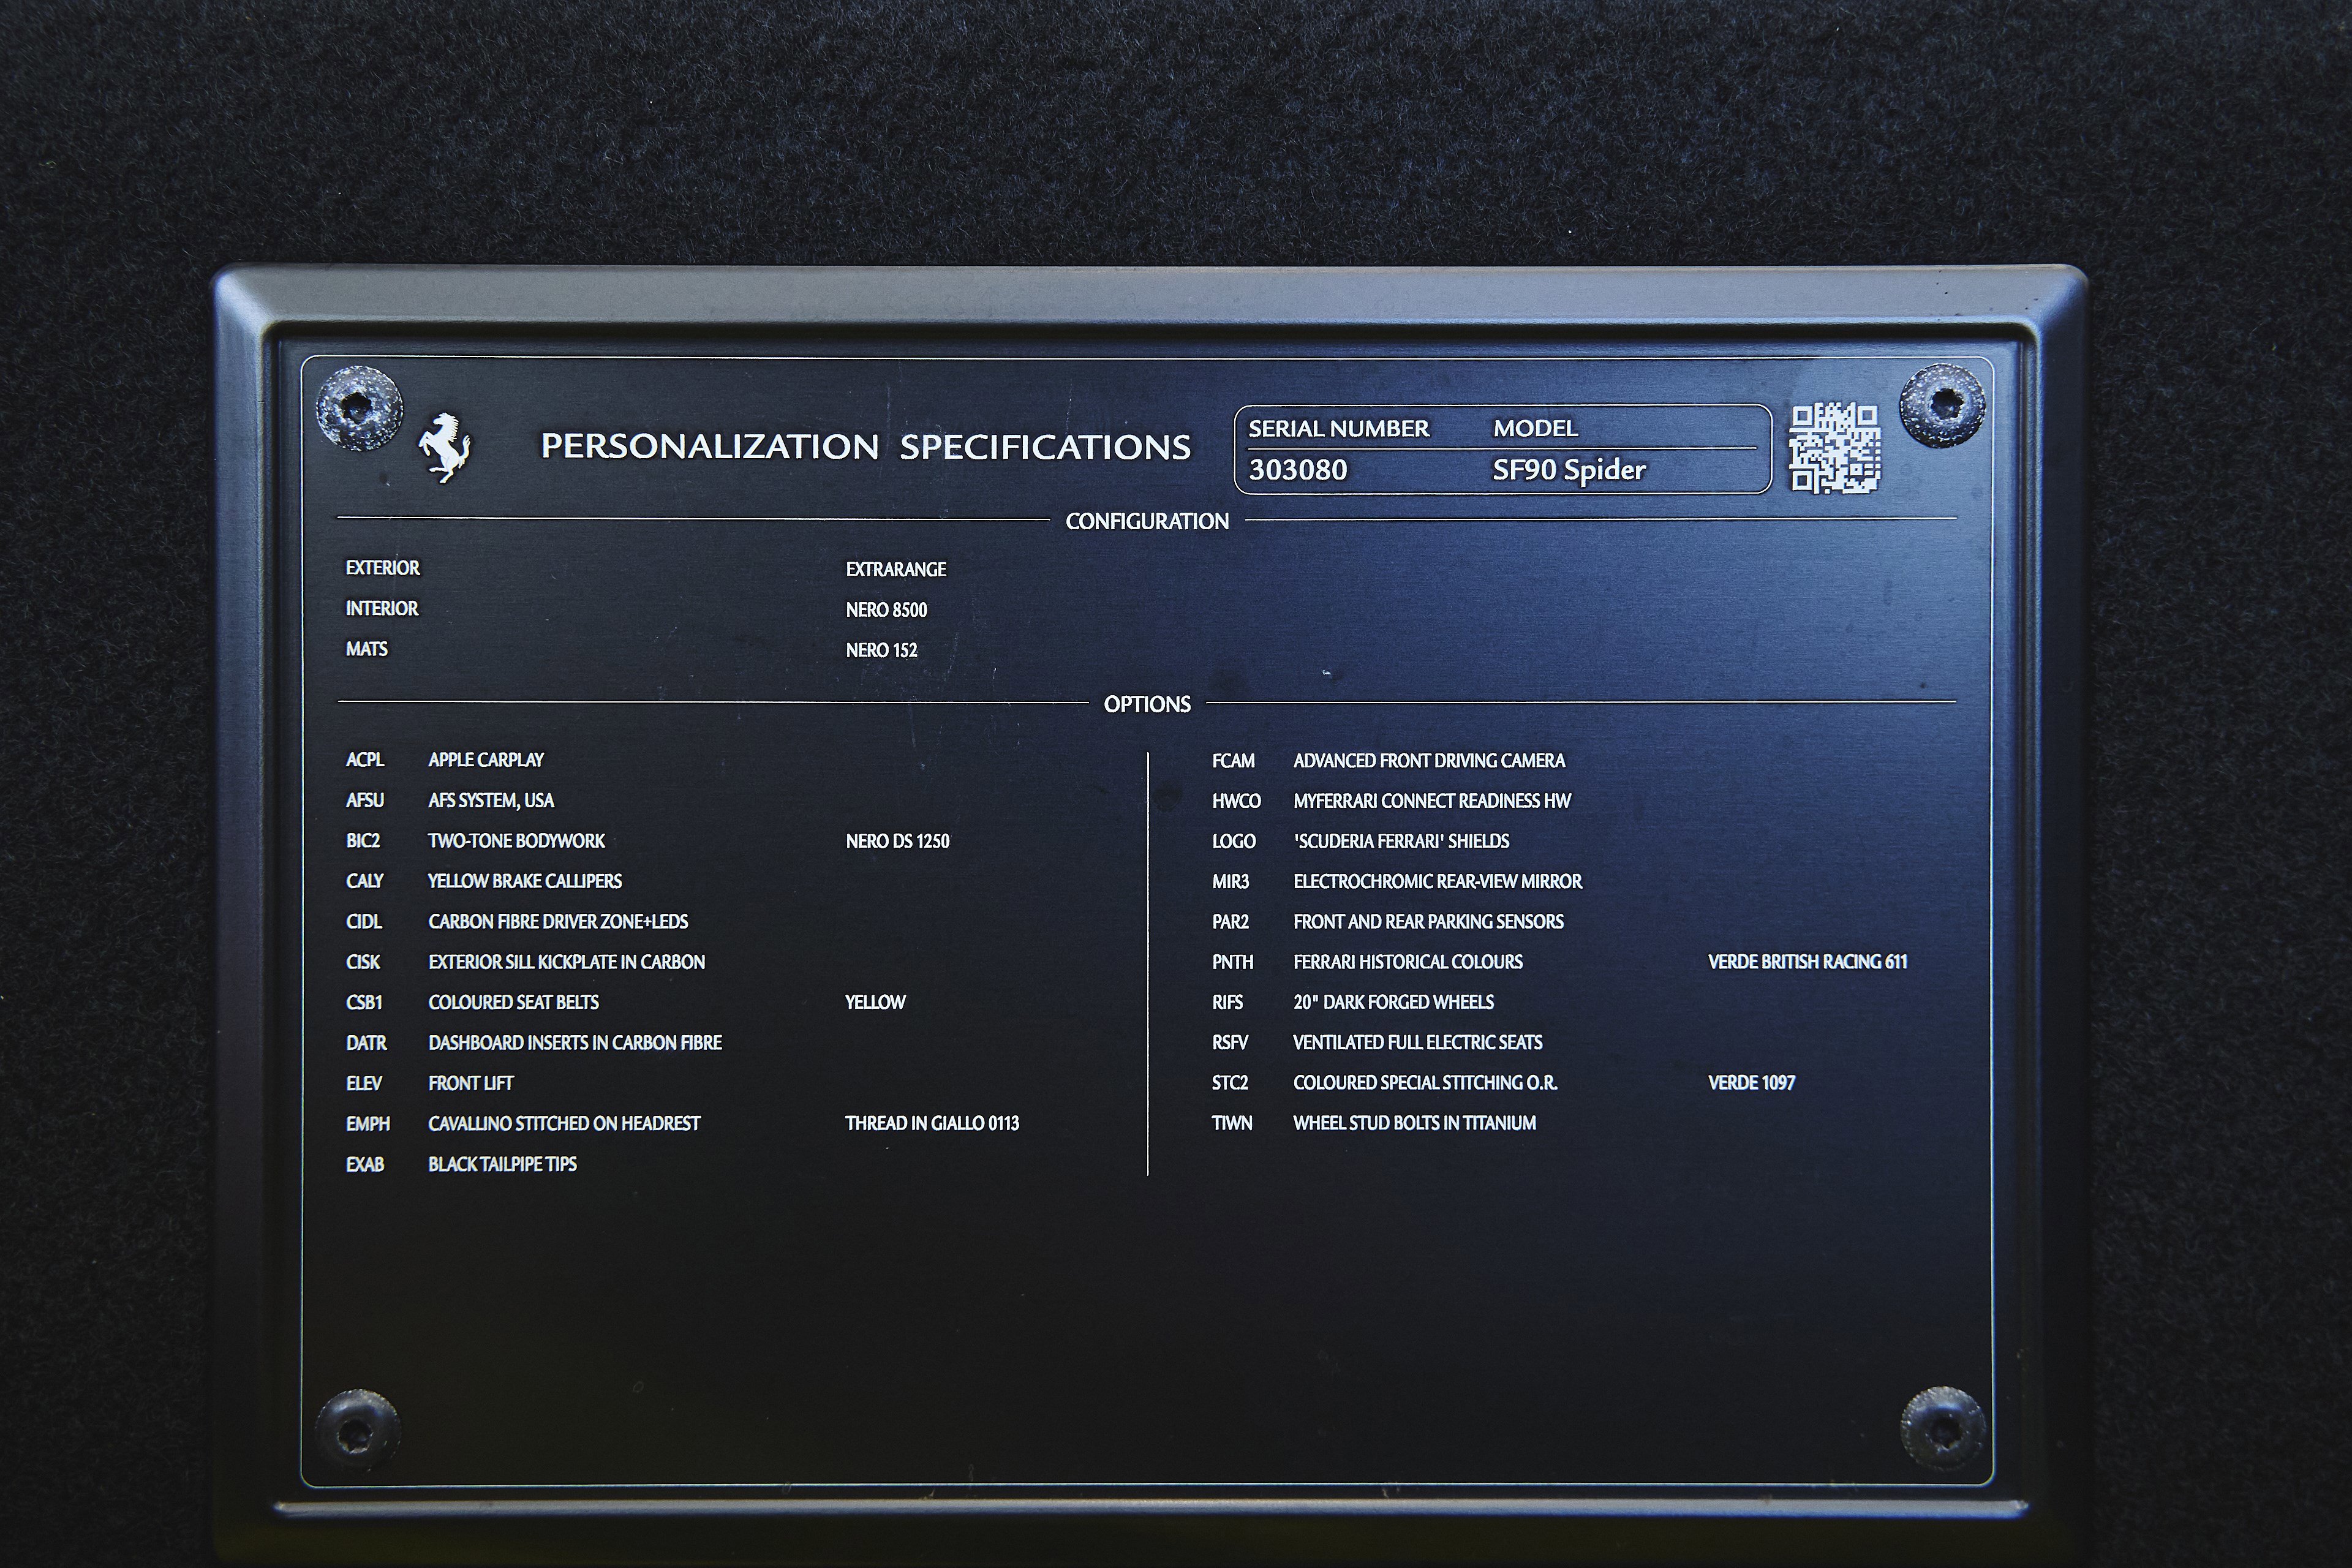
Task: Click the 'INTERIOR' label
Action: 382,608
